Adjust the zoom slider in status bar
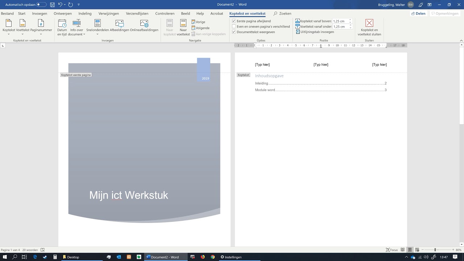 point(435,250)
